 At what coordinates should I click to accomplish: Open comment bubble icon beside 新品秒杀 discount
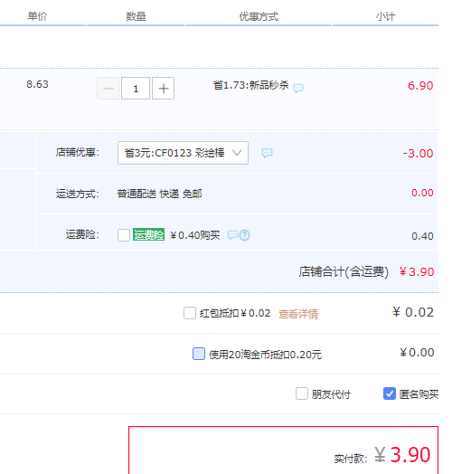tap(298, 88)
